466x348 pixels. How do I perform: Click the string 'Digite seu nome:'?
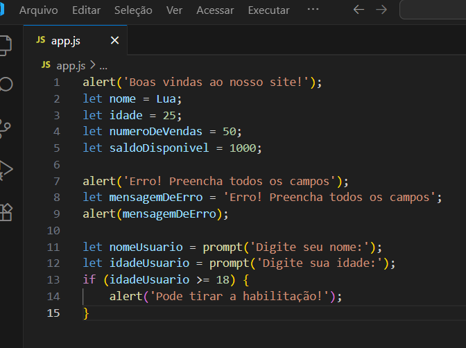[x=309, y=247]
